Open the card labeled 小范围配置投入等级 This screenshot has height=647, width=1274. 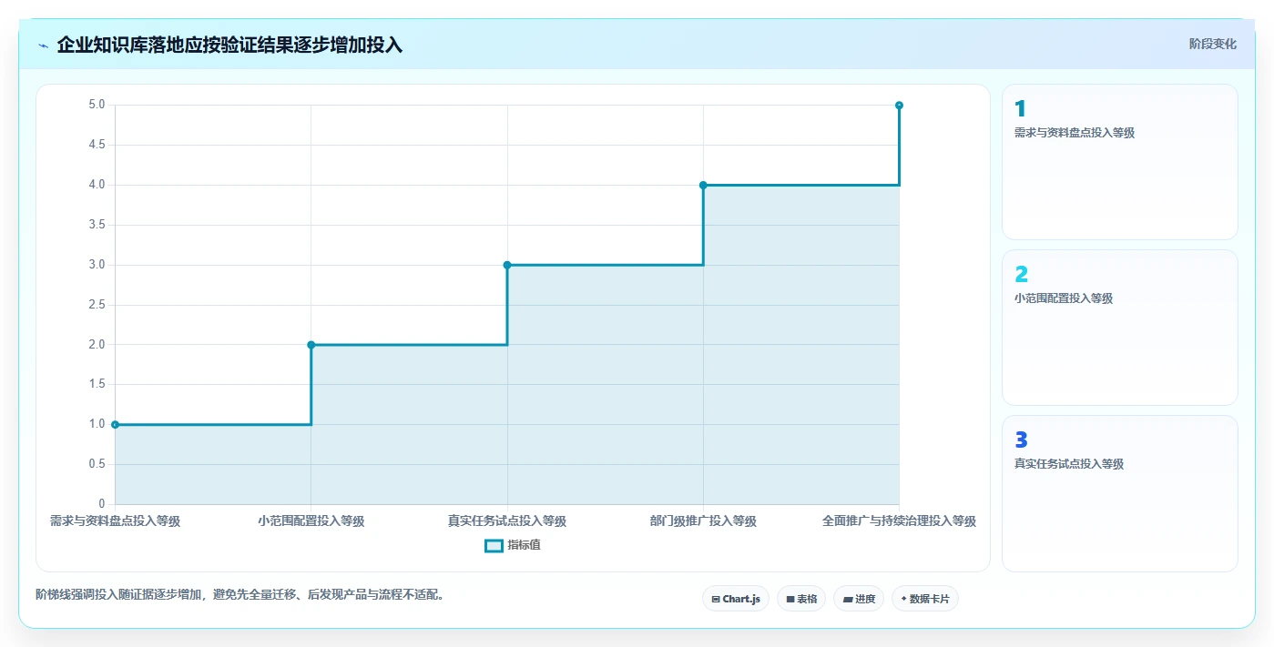[1120, 328]
